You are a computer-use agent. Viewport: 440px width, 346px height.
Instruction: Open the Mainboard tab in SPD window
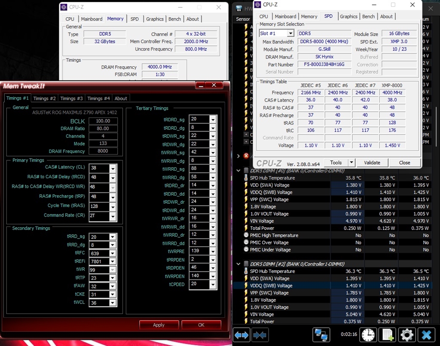coord(285,16)
